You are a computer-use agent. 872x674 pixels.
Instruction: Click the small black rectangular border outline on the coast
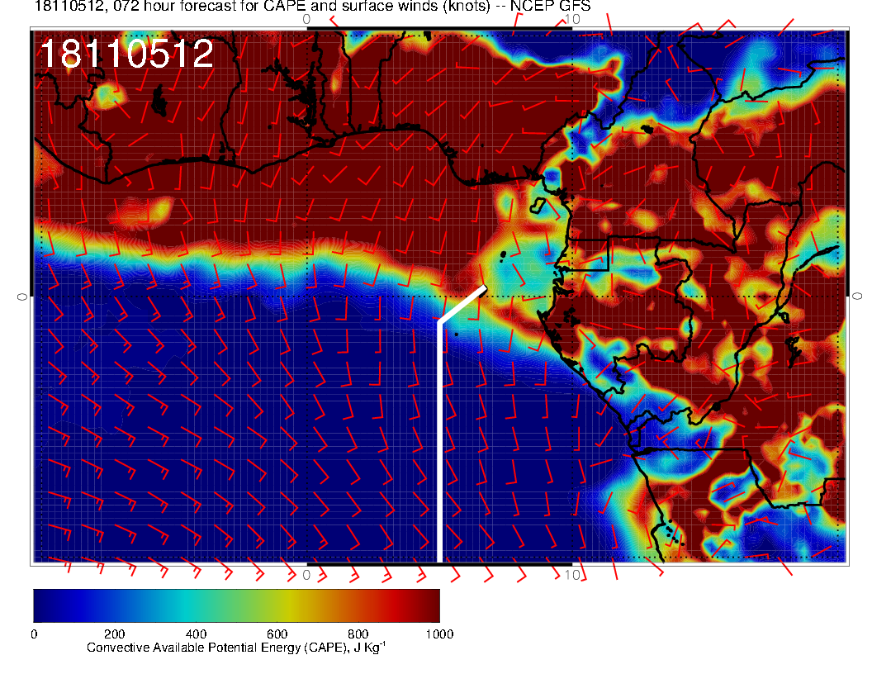(587, 254)
